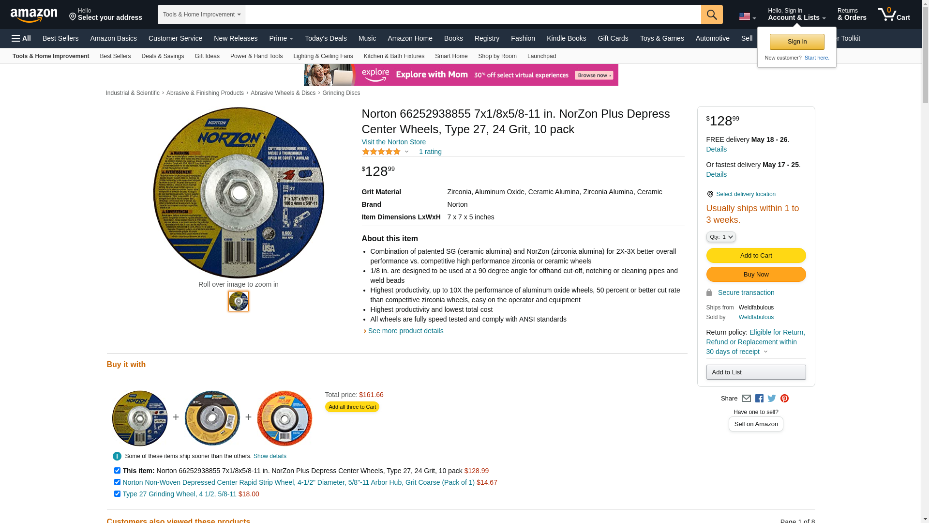Image resolution: width=929 pixels, height=523 pixels.
Task: Open the search category Tools & Home Improvement dropdown
Action: [x=201, y=15]
